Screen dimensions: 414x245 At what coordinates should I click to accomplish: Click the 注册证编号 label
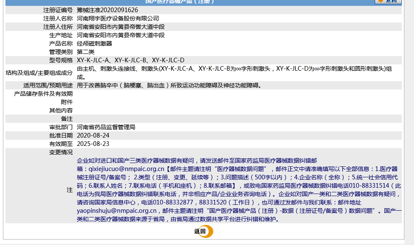click(x=58, y=10)
